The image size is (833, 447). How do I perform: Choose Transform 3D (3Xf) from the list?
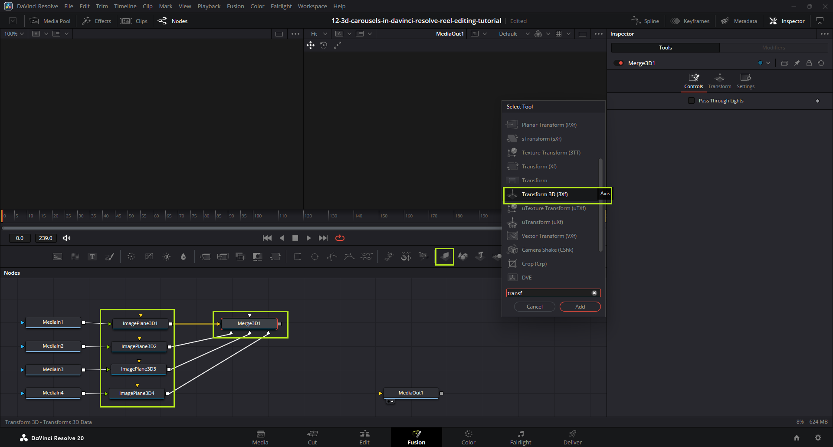tap(544, 194)
